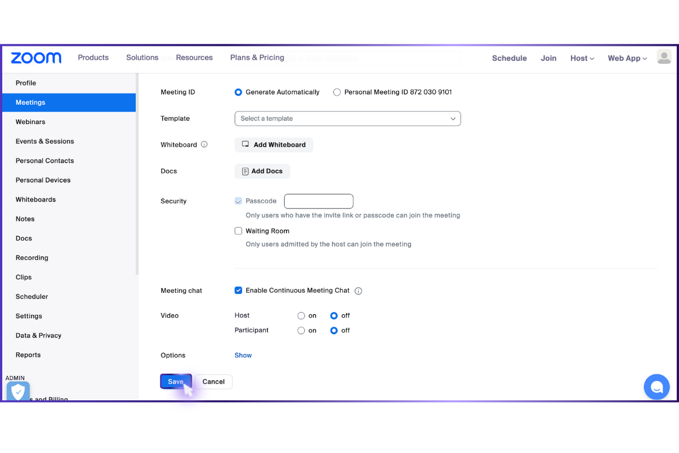Click the Whiteboard info icon
Image resolution: width=679 pixels, height=453 pixels.
pos(204,144)
